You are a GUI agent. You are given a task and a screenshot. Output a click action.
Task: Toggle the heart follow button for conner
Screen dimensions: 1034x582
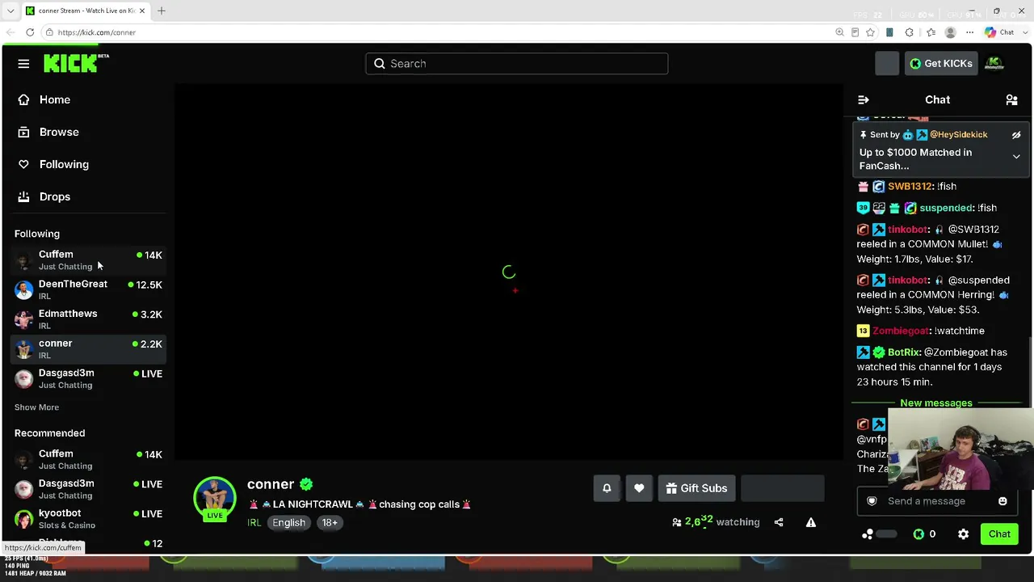tap(639, 488)
